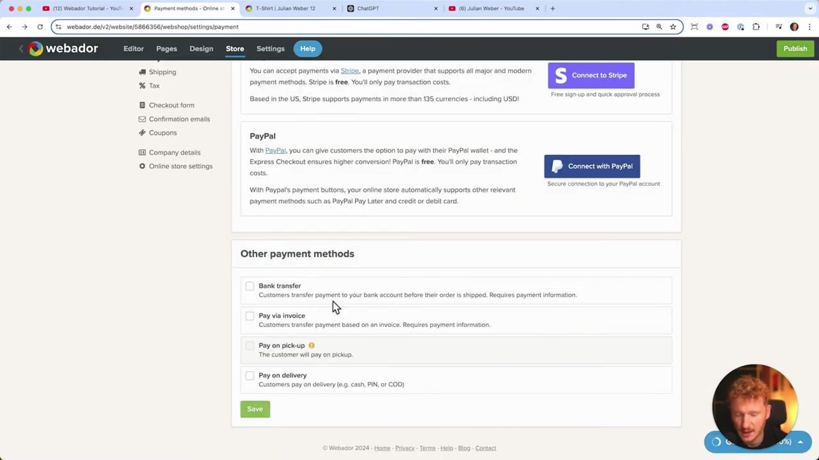The image size is (819, 460).
Task: Click the Webador logo
Action: (63, 49)
